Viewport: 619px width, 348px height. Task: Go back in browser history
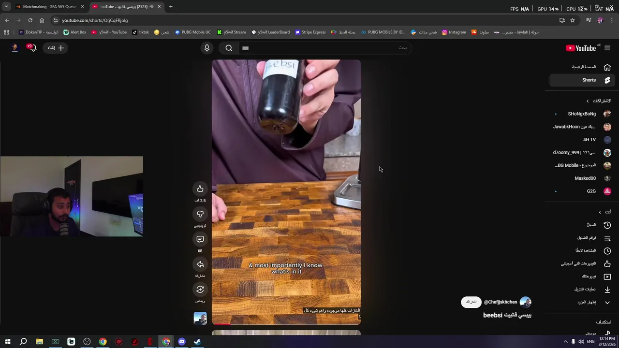click(x=7, y=20)
